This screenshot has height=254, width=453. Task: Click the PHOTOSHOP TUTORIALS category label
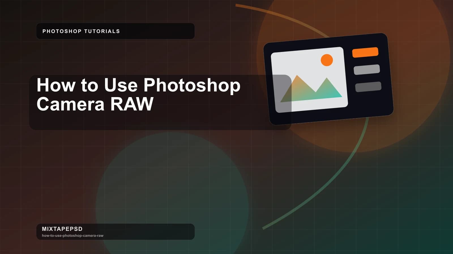(81, 31)
